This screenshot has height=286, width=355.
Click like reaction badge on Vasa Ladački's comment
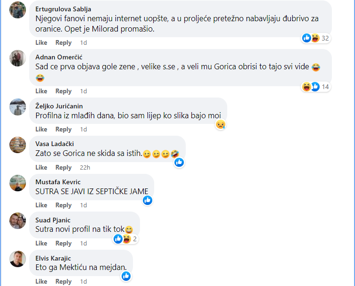click(179, 163)
